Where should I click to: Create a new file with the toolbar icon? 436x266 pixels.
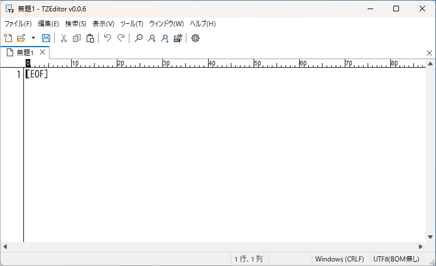(x=8, y=38)
